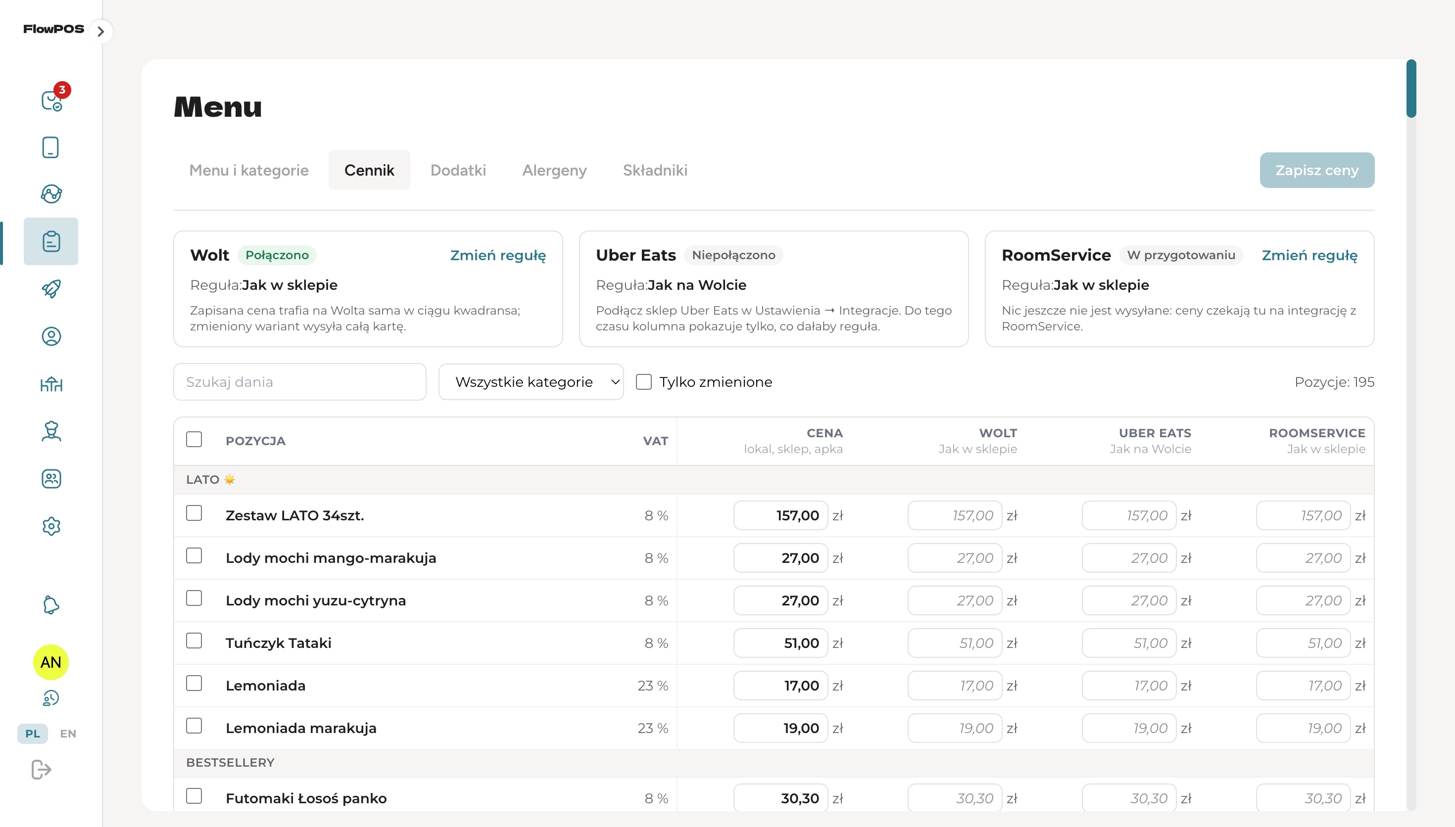Open orders icon with badge 3
This screenshot has height=827, width=1455.
click(51, 100)
